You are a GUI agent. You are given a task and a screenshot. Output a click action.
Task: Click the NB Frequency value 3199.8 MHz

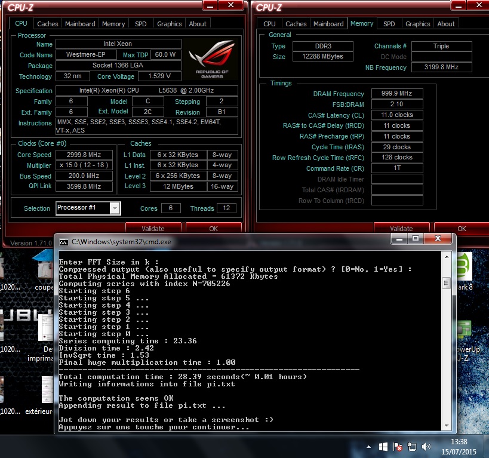click(442, 67)
